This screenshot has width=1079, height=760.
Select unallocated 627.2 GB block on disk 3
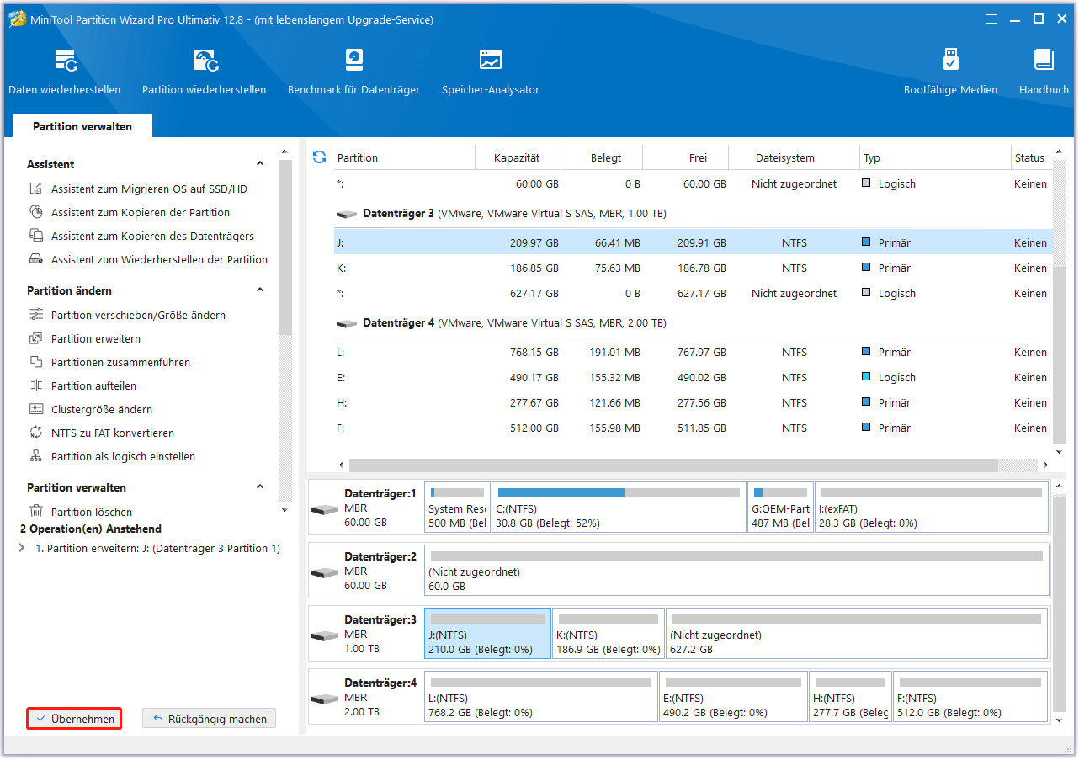click(857, 634)
